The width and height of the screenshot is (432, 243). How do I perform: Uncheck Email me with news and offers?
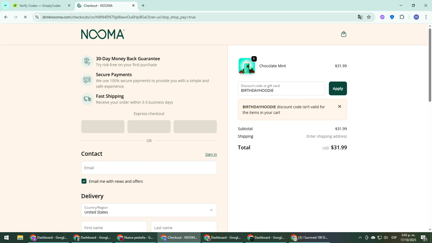(x=84, y=181)
